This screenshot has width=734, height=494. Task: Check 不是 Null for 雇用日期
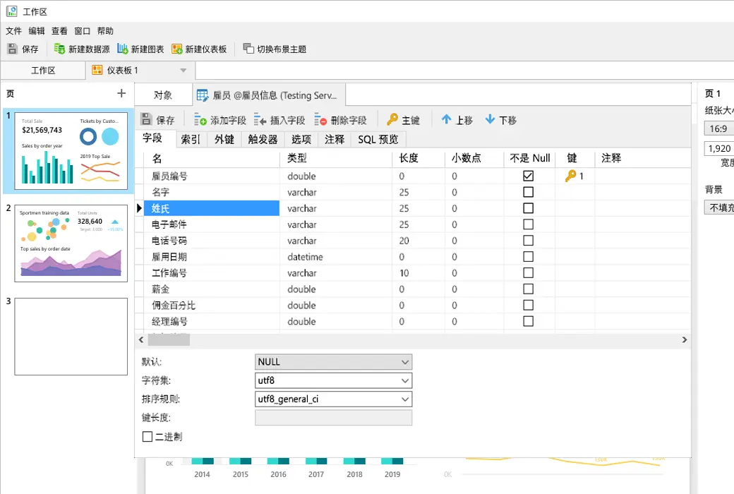point(528,257)
